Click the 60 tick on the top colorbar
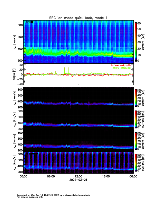This screenshot has width=157, height=204. (140, 23)
